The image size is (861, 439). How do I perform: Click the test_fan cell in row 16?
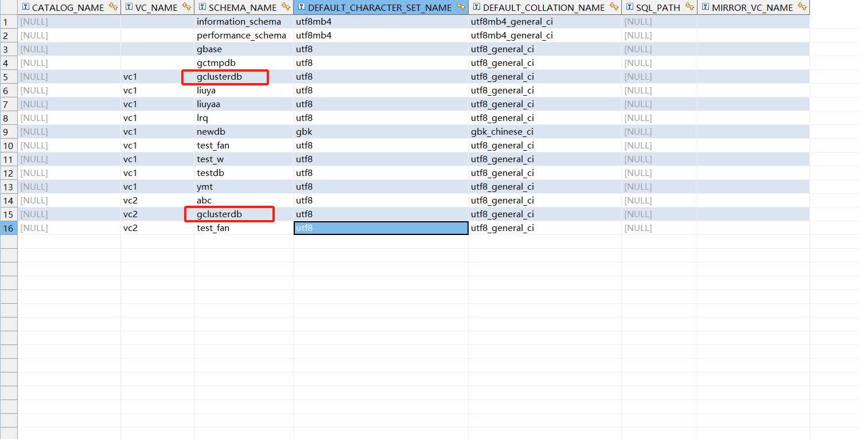click(x=244, y=228)
